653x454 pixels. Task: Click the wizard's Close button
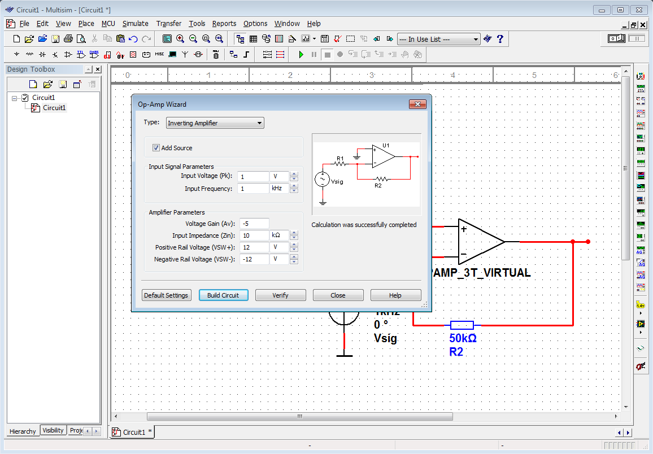pyautogui.click(x=338, y=295)
